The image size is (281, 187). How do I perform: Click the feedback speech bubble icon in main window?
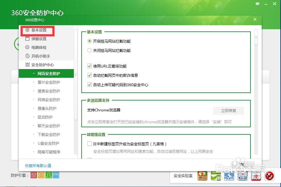click(x=257, y=4)
